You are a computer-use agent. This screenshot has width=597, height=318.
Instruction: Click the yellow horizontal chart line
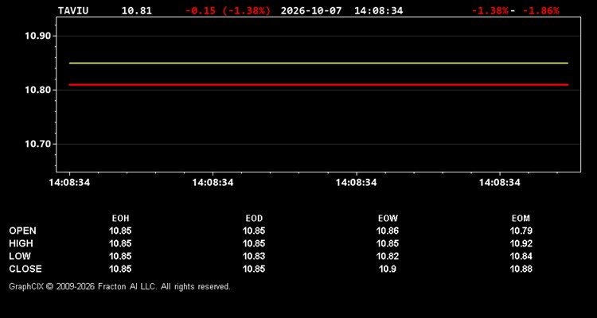318,63
